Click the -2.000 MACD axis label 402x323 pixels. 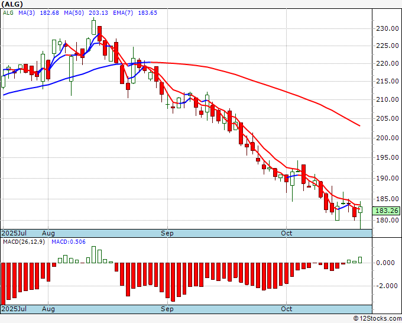click(384, 286)
